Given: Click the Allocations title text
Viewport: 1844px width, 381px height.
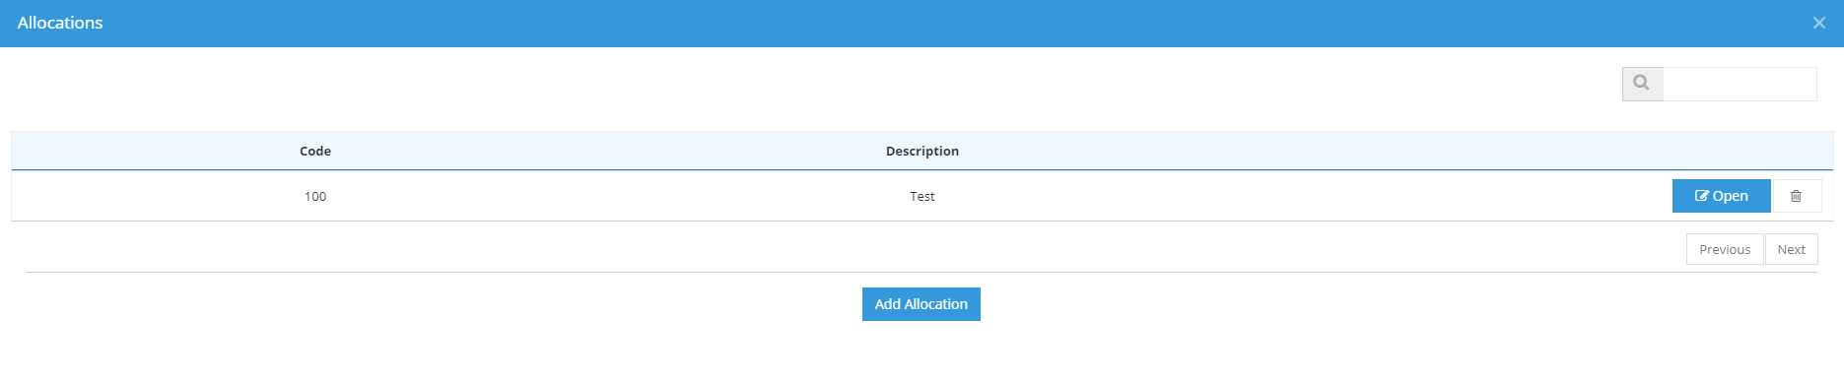Looking at the screenshot, I should pyautogui.click(x=60, y=23).
